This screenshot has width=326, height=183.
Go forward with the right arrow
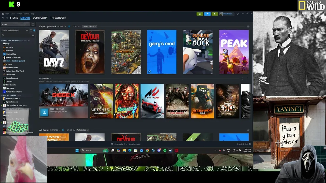(7, 18)
